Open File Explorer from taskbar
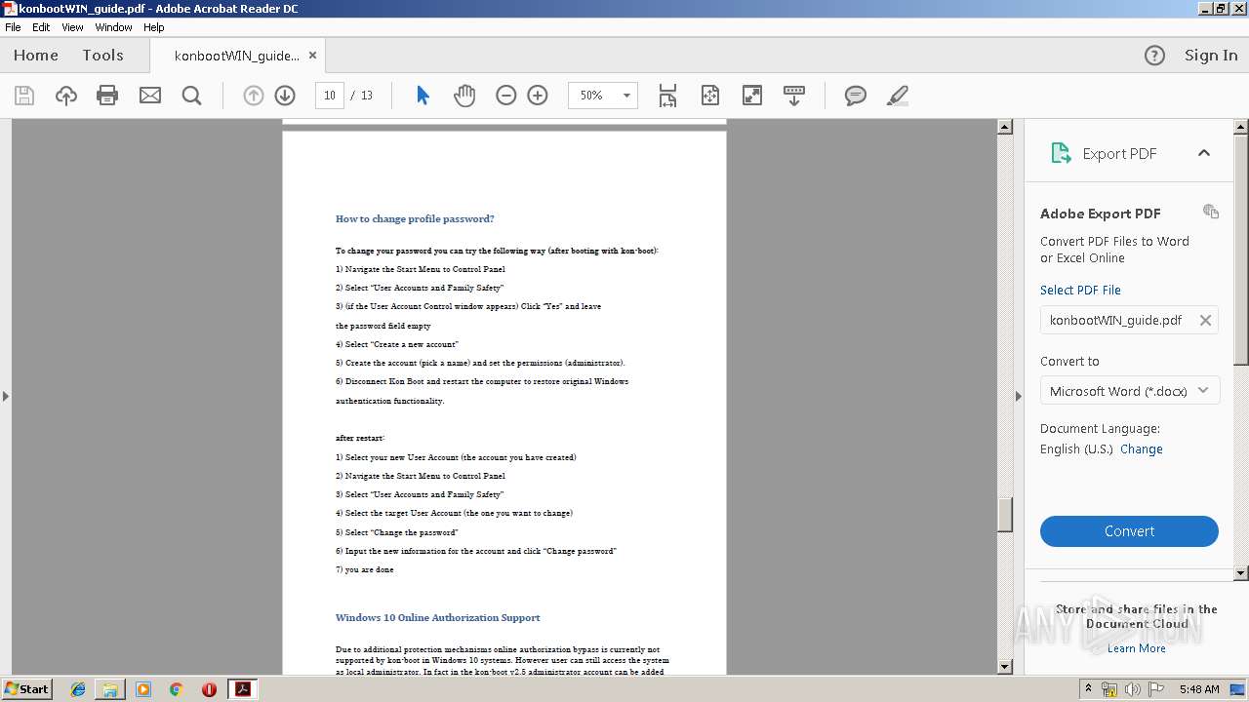Image resolution: width=1249 pixels, height=702 pixels. (x=110, y=689)
